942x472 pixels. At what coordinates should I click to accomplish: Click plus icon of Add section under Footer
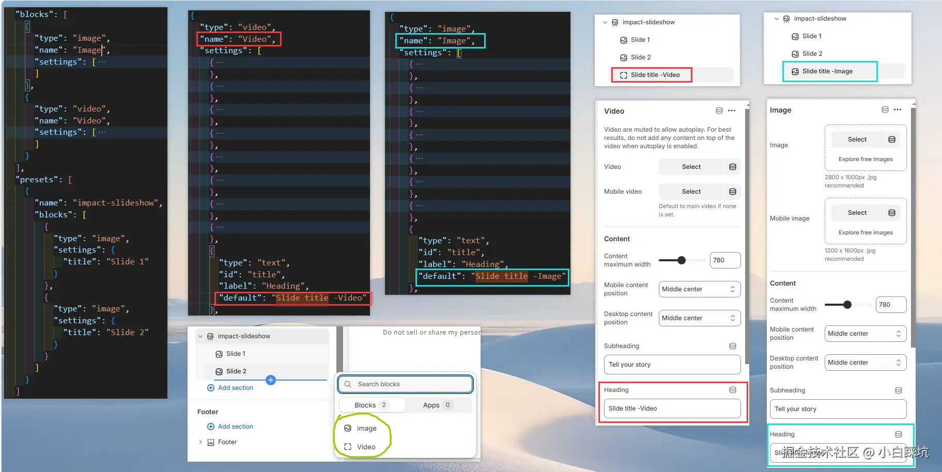210,427
